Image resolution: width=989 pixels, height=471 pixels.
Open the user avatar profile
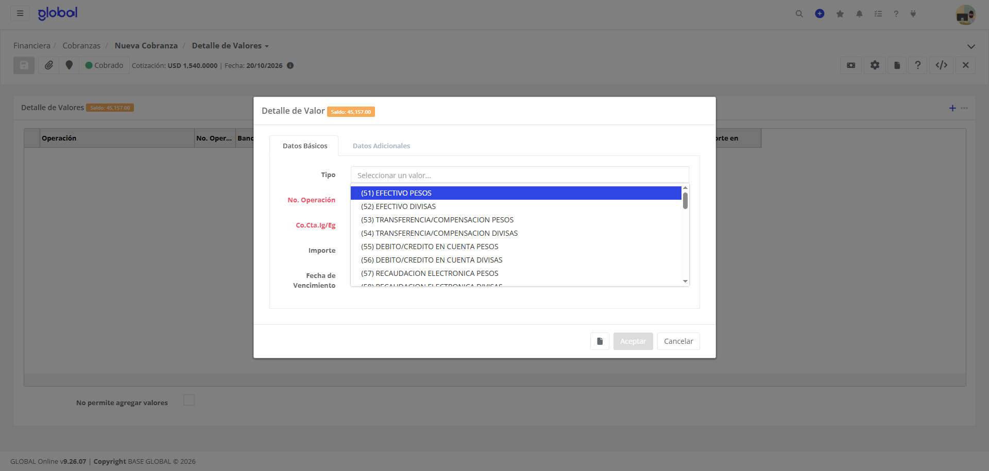tap(965, 14)
